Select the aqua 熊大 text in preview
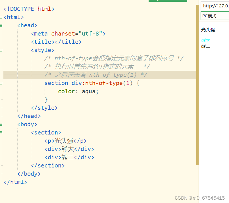This screenshot has height=203, width=229. 205,40
